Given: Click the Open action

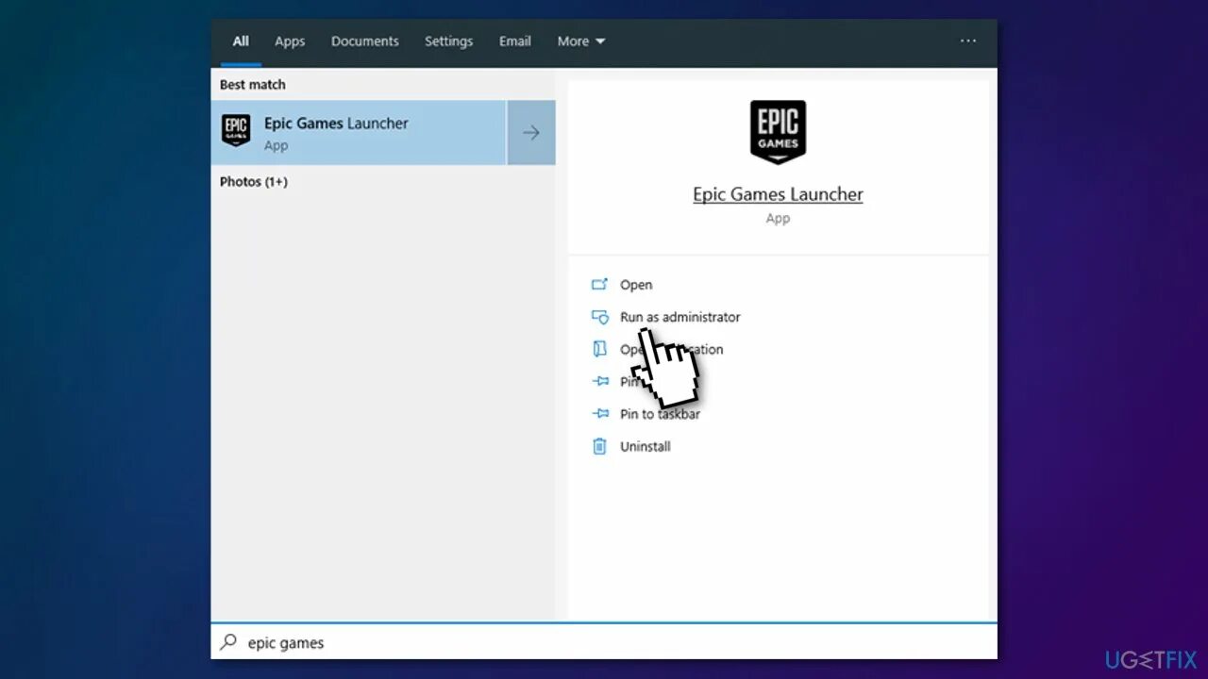Looking at the screenshot, I should 636,285.
